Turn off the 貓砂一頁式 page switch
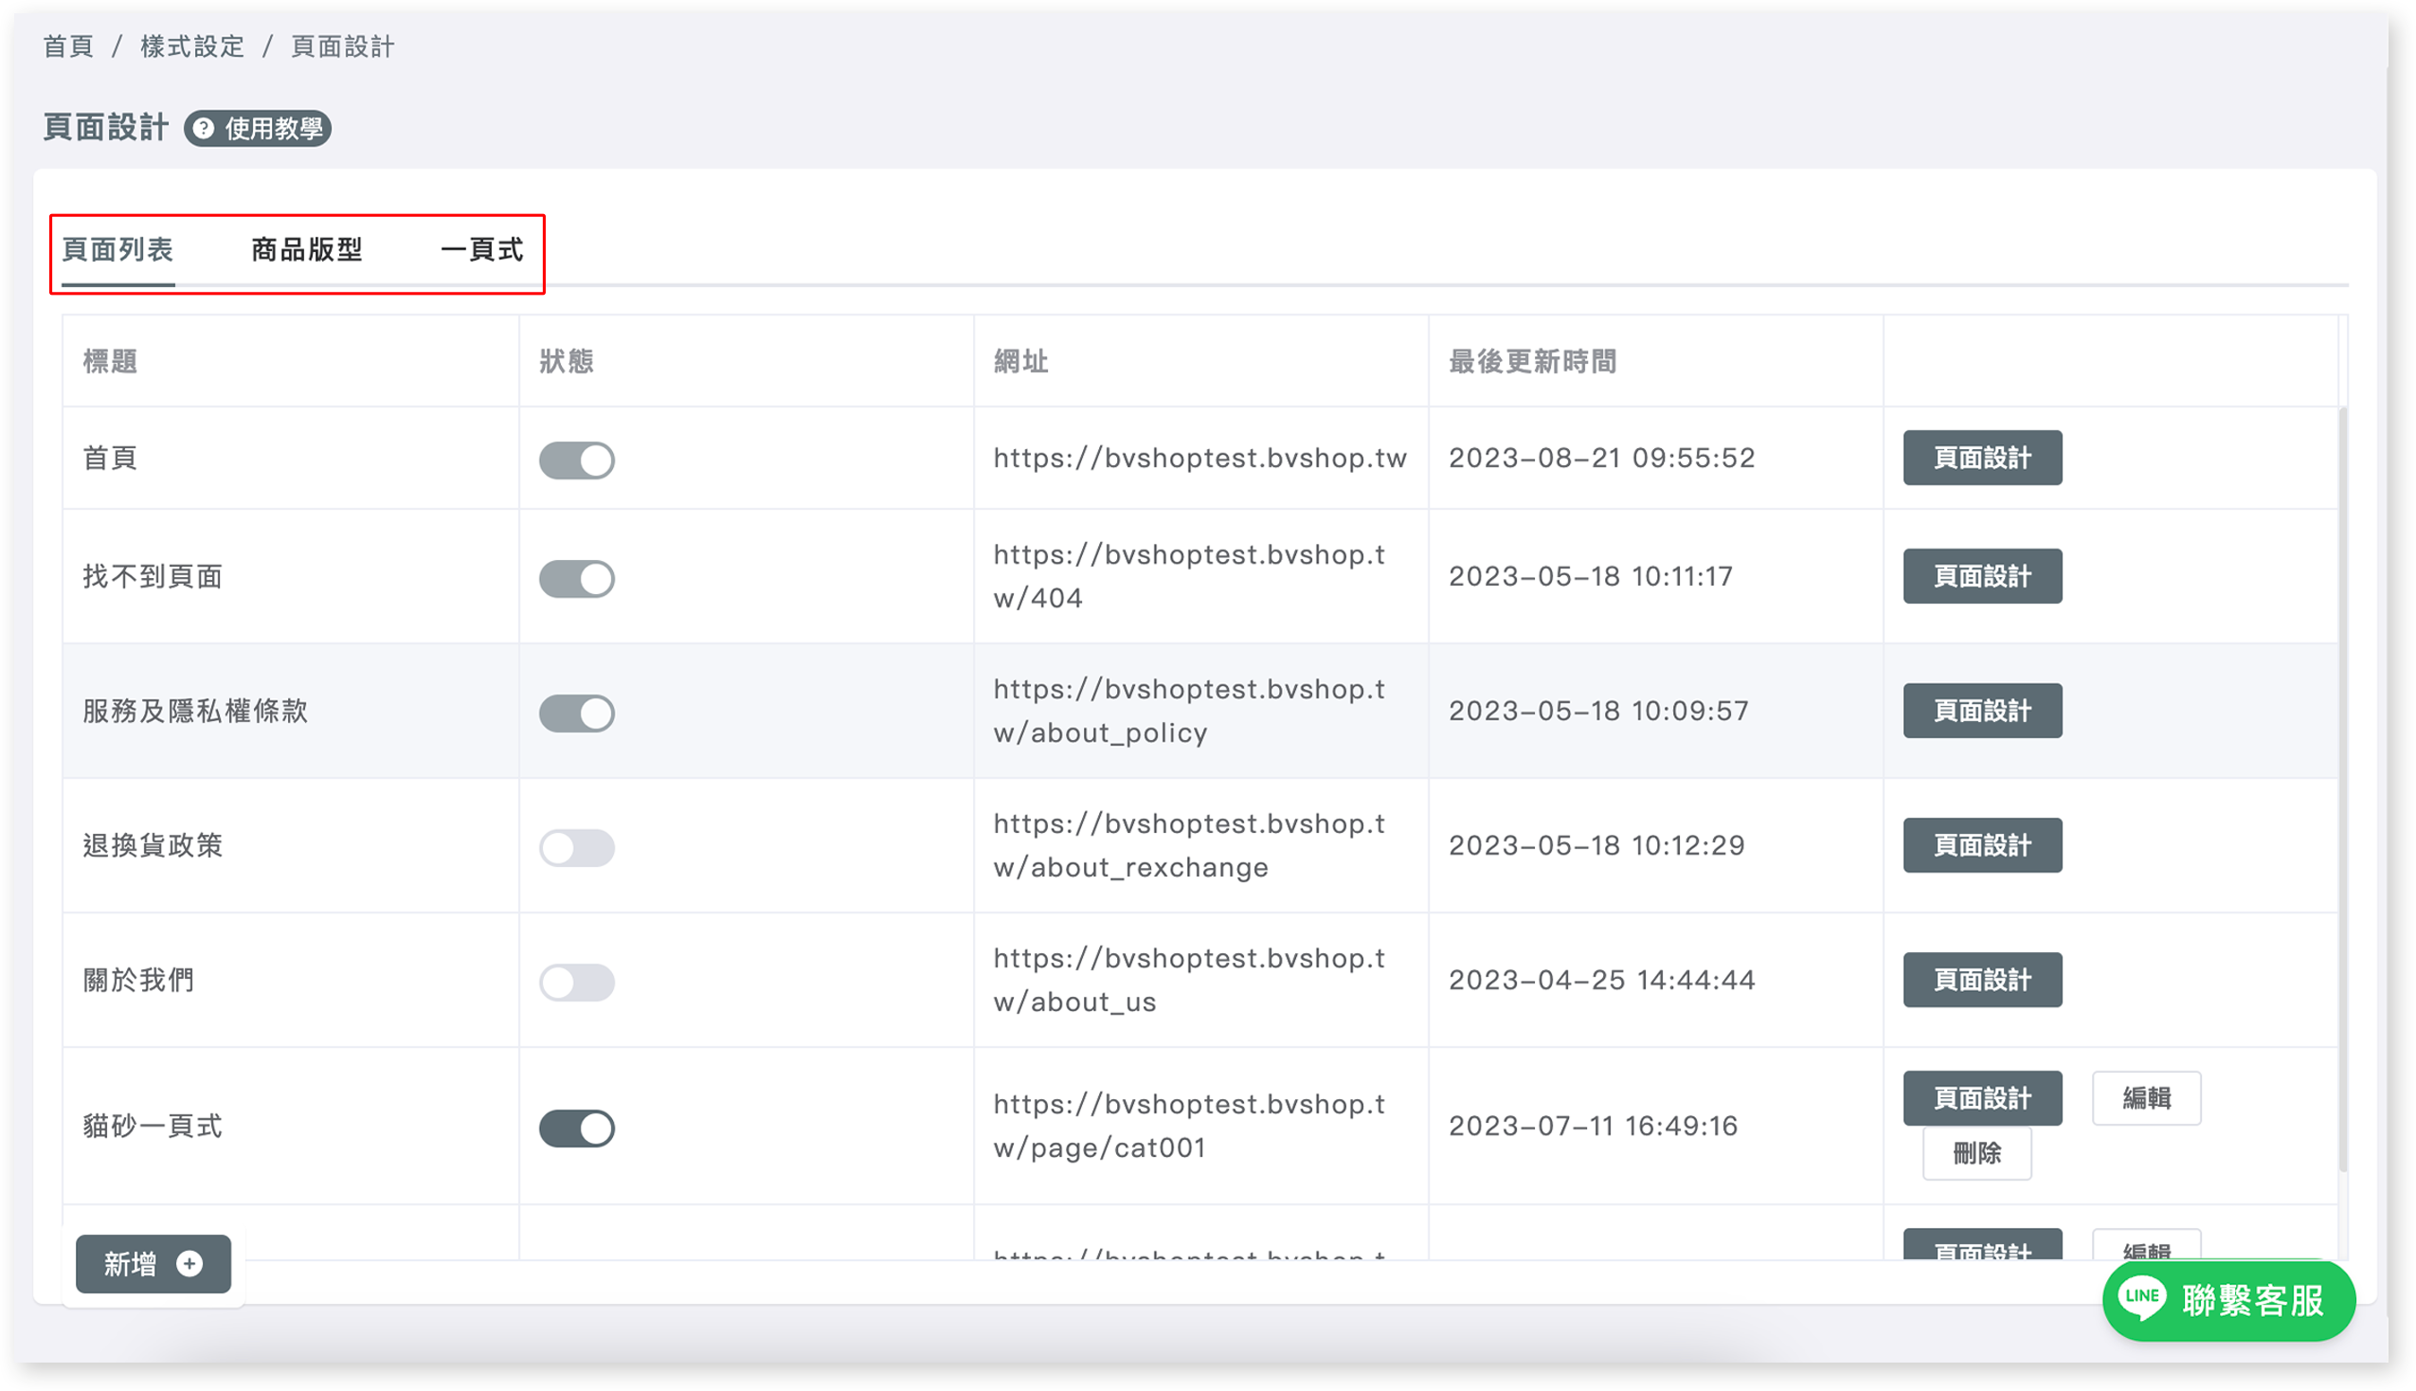Viewport: 2416px width, 1391px height. click(x=577, y=1129)
